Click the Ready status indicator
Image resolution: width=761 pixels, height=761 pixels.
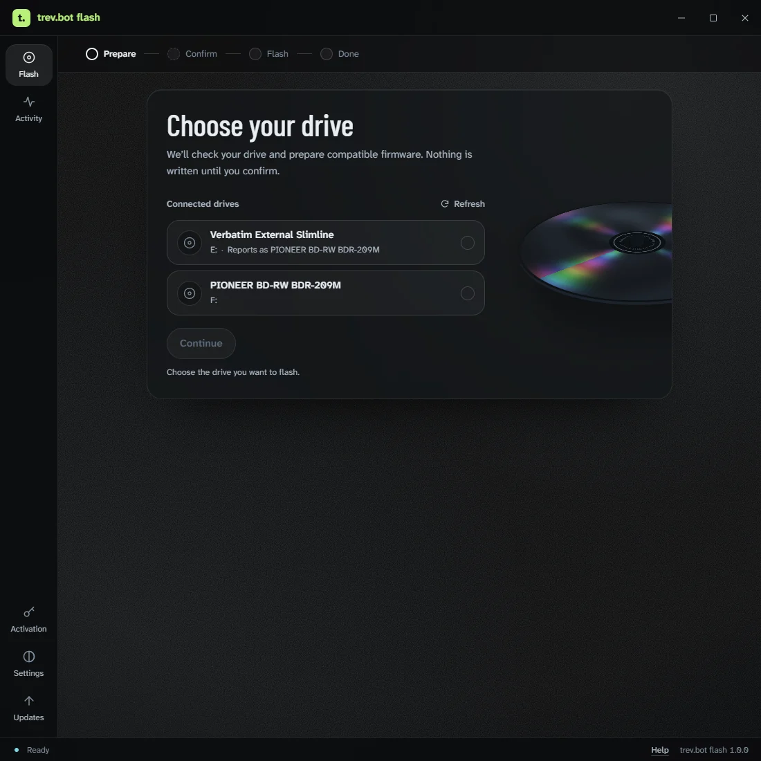(32, 750)
